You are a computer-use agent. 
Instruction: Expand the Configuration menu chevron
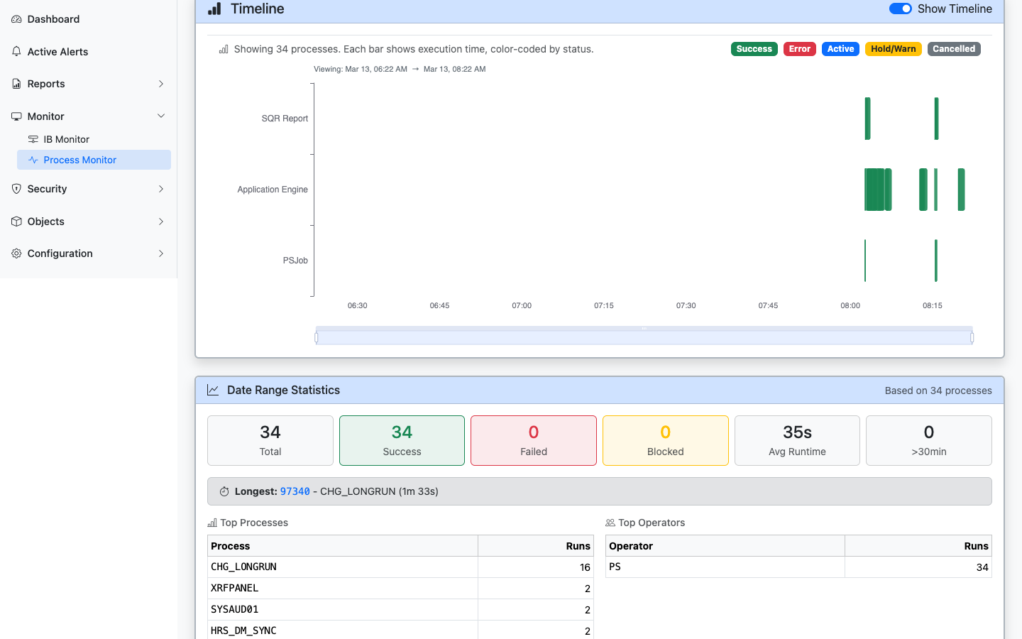(x=161, y=253)
